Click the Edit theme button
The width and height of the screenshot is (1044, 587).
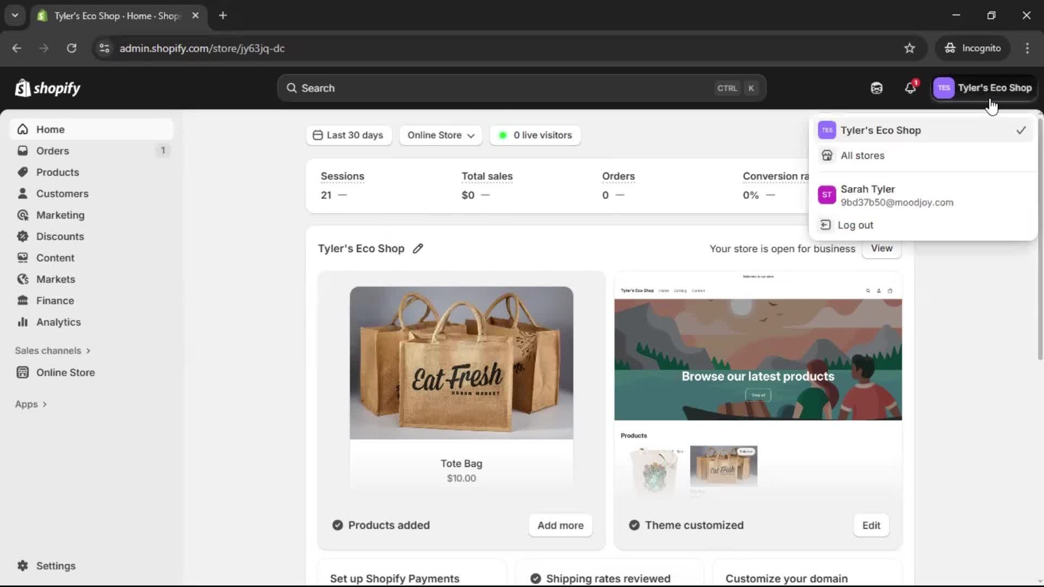pyautogui.click(x=871, y=526)
